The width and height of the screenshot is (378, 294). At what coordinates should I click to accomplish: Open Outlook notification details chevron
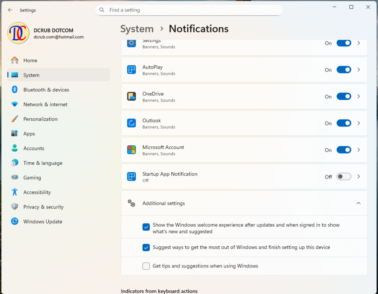(358, 123)
